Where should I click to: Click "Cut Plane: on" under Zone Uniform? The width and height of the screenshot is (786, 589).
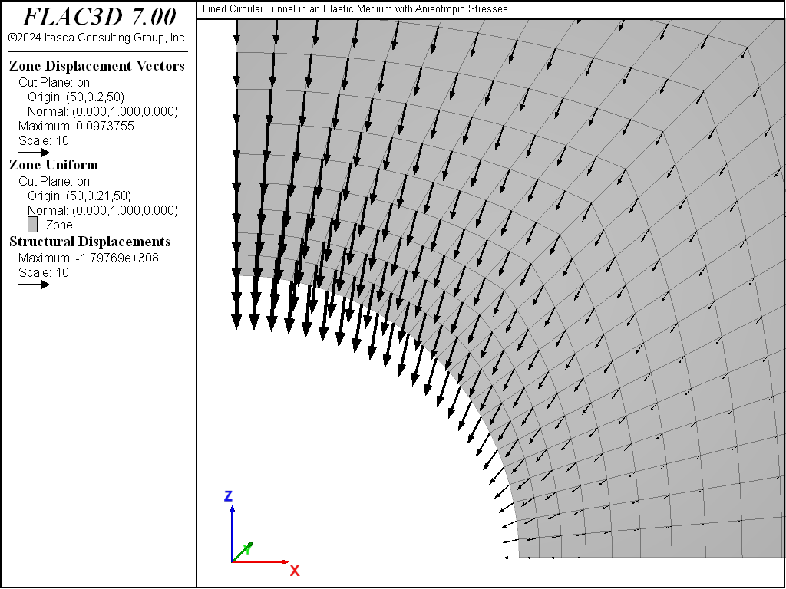54,181
